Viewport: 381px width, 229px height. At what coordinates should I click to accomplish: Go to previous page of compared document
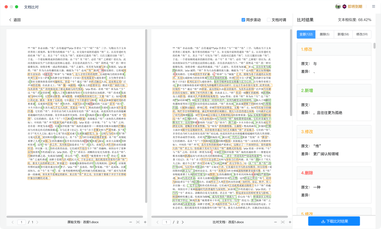click(x=156, y=222)
